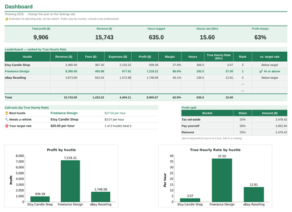Click the Fees ($) column header
The height and width of the screenshot is (212, 292).
tap(91, 56)
